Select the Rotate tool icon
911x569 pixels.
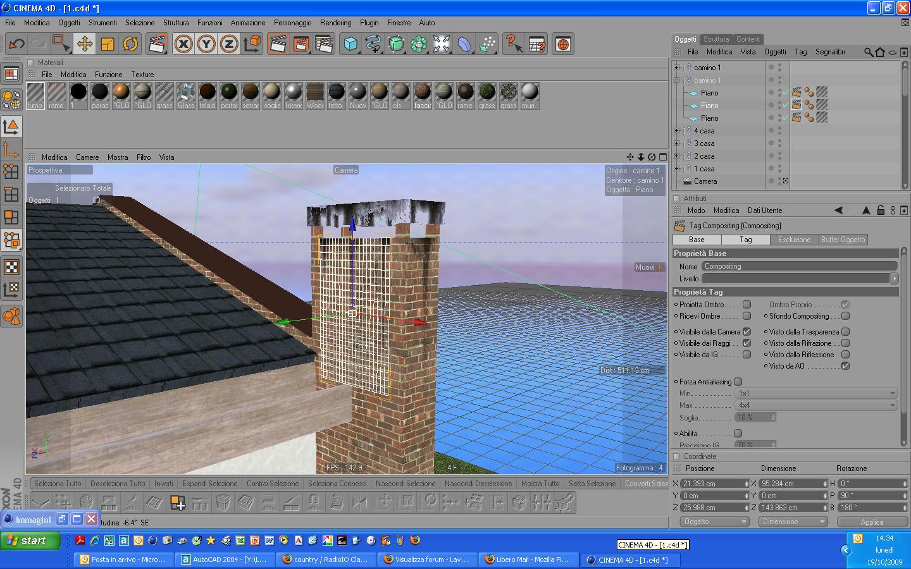(130, 44)
